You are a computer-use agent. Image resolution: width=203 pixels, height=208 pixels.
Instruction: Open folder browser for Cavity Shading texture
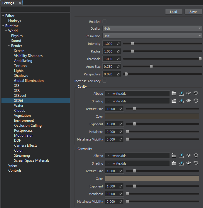point(174,101)
